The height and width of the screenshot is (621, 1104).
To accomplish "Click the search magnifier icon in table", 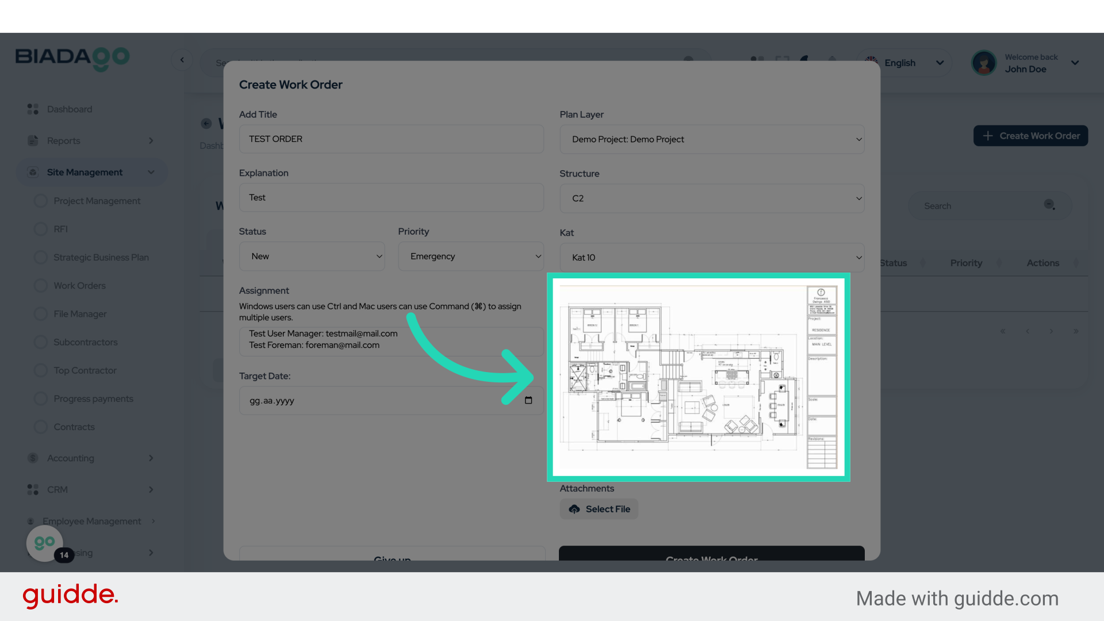I will coord(1049,205).
